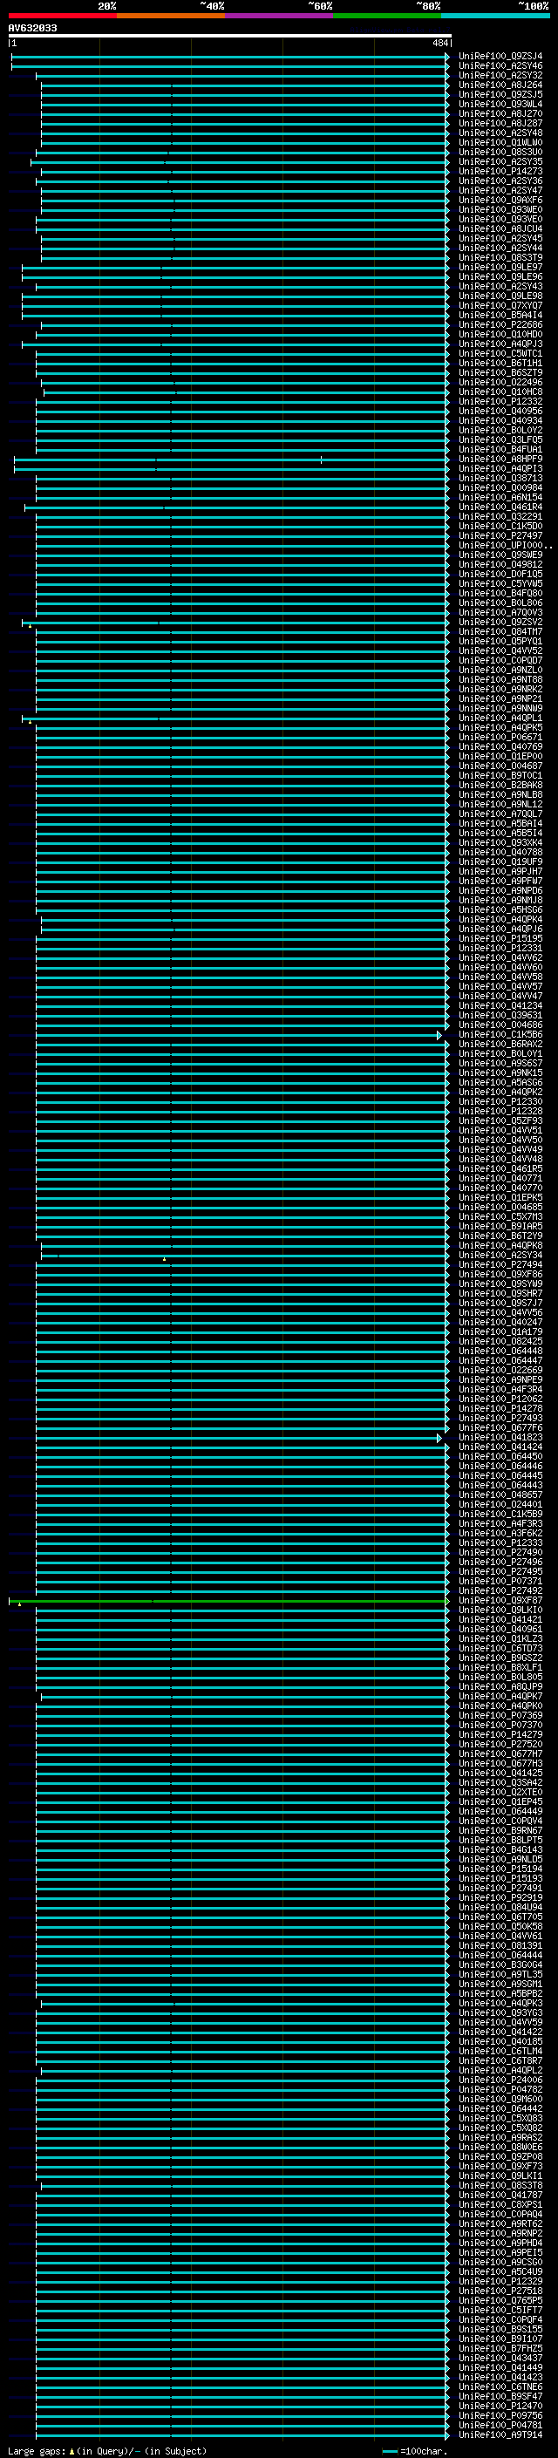Click hit label UniRef100_A2SY34

[500, 1256]
